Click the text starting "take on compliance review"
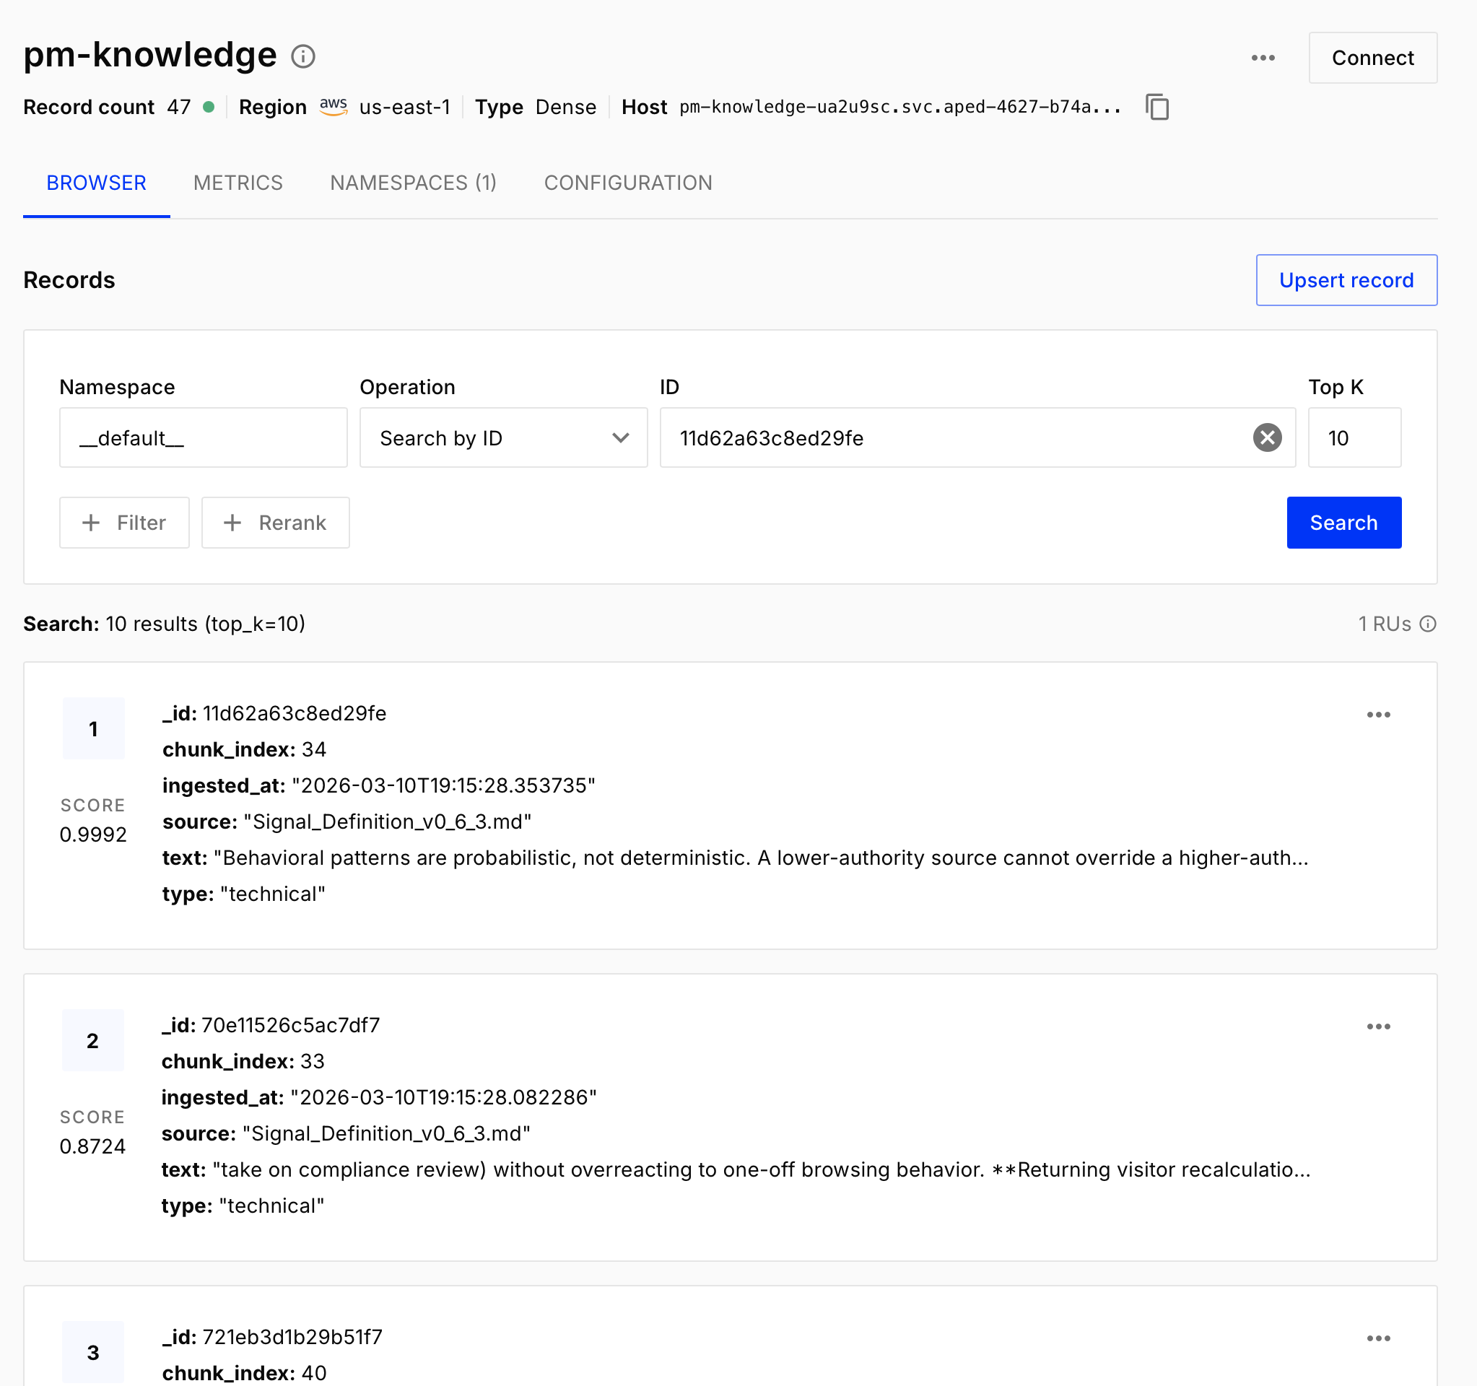This screenshot has height=1386, width=1477. tap(762, 1170)
